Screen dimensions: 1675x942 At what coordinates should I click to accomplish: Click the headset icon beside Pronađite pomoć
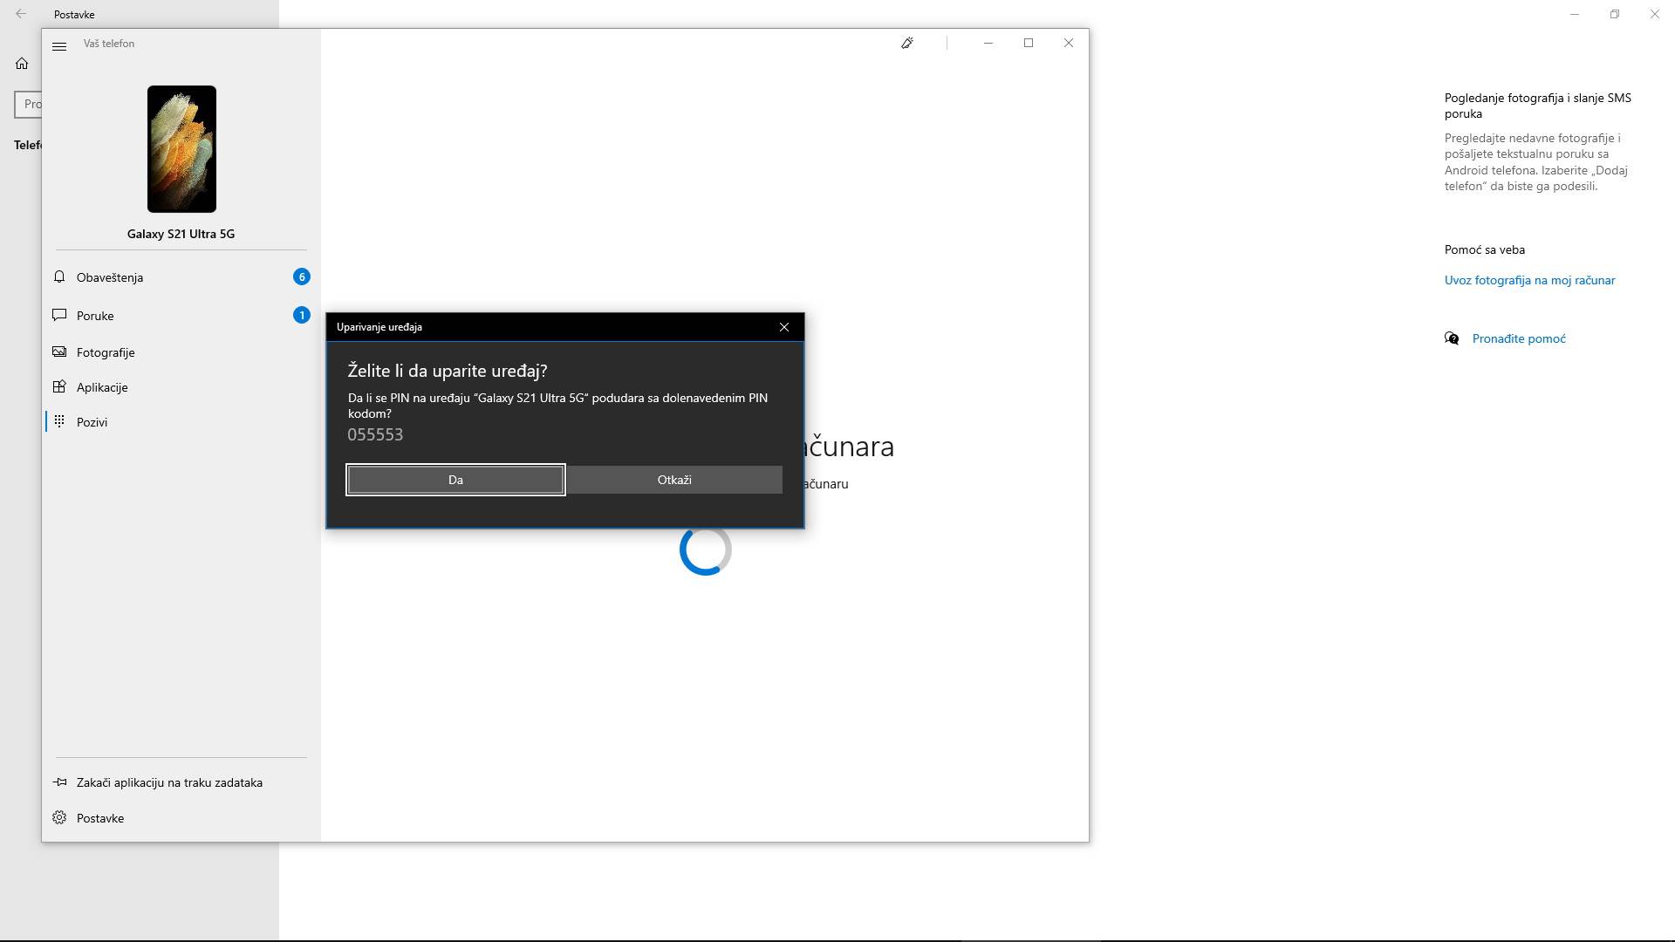click(1451, 338)
